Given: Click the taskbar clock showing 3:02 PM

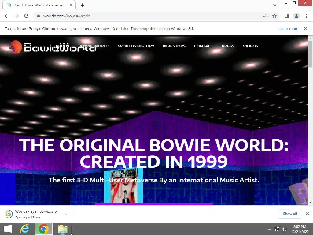Looking at the screenshot, I should pos(300,229).
